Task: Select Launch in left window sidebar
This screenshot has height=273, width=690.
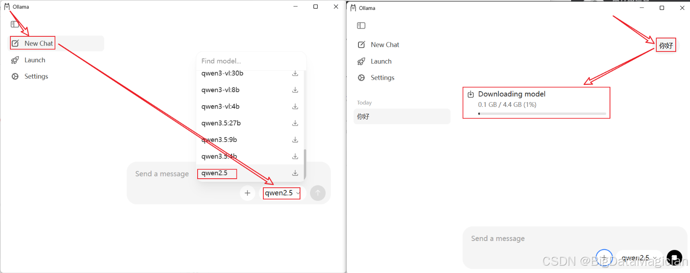Action: [57, 60]
